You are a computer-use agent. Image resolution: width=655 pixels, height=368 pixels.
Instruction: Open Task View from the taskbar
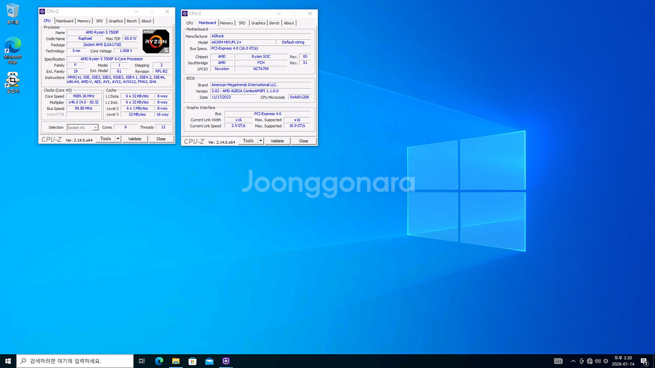tap(142, 361)
